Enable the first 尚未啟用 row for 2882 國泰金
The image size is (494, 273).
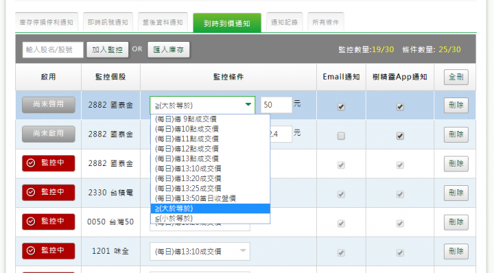coord(49,105)
